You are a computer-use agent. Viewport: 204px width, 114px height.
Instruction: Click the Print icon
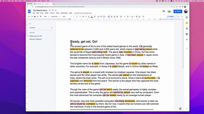(35, 17)
